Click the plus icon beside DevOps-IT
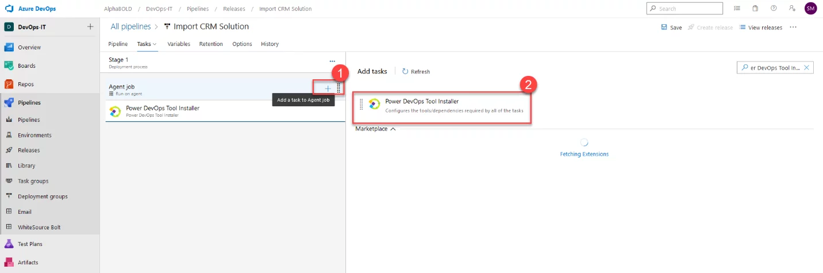 click(90, 27)
